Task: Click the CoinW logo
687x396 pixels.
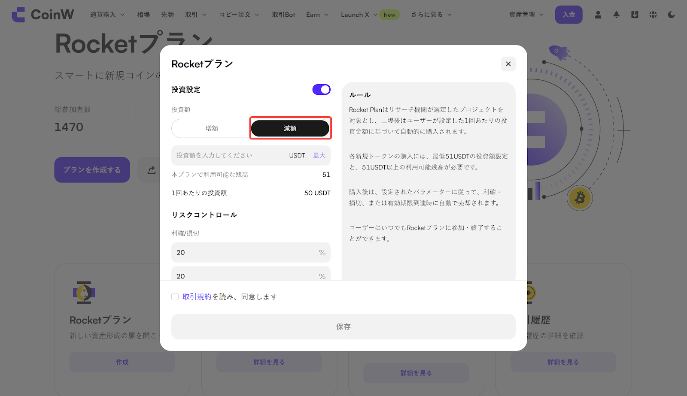Action: pyautogui.click(x=43, y=15)
